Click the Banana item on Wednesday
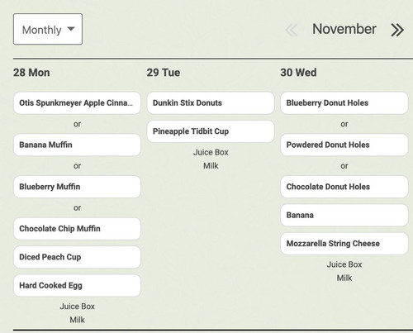 coord(344,215)
